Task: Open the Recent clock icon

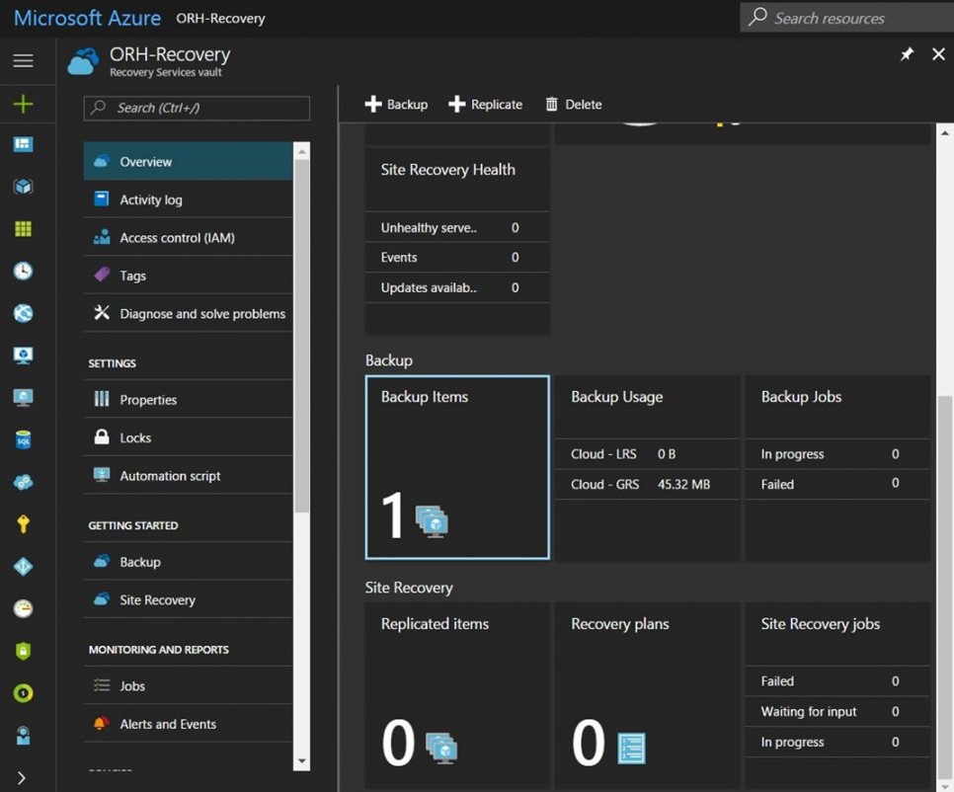Action: pyautogui.click(x=23, y=271)
